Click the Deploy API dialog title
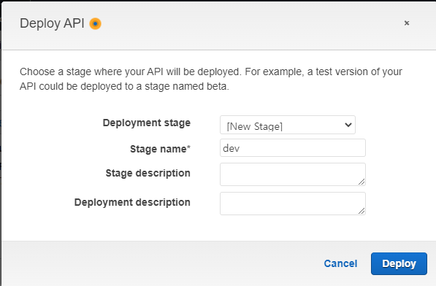This screenshot has height=286, width=436. tap(52, 23)
